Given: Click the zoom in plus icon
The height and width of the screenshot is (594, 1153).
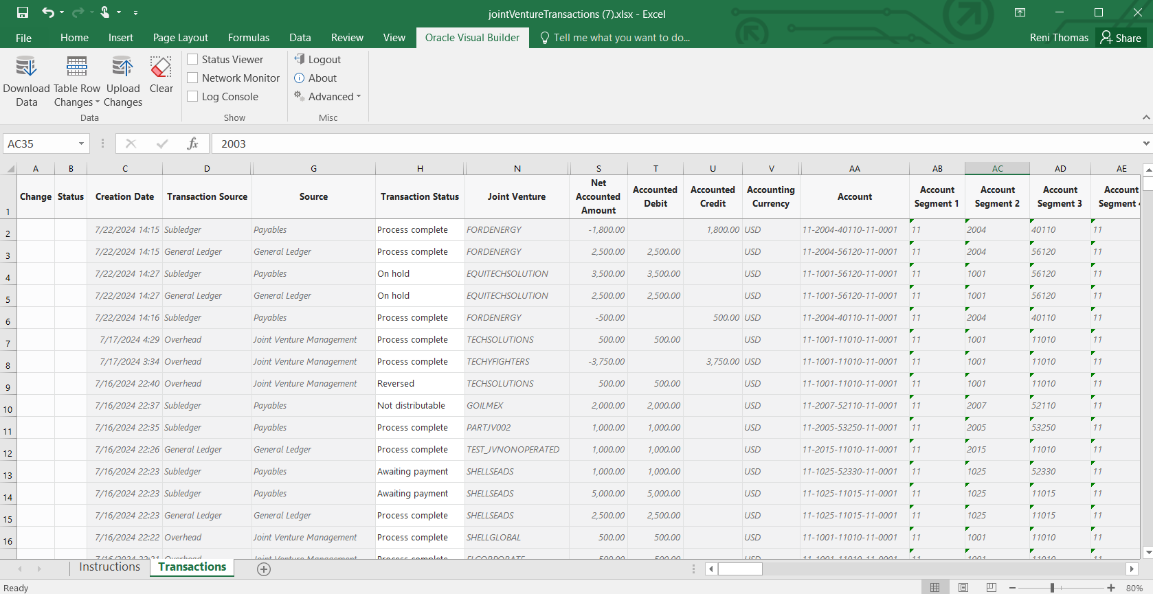Looking at the screenshot, I should tap(1110, 588).
